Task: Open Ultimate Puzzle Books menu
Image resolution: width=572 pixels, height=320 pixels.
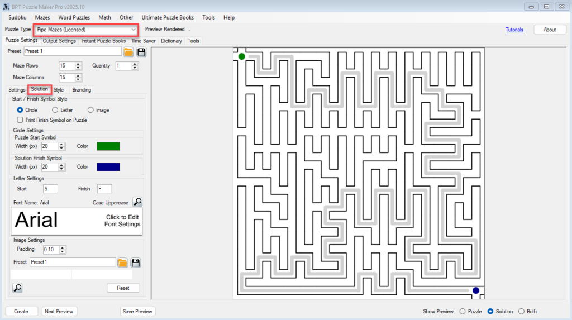Action: [x=168, y=17]
